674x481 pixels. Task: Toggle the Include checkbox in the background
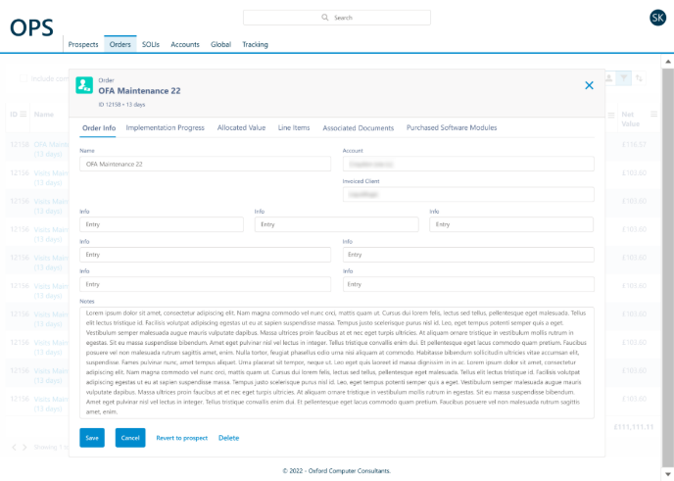pos(24,78)
